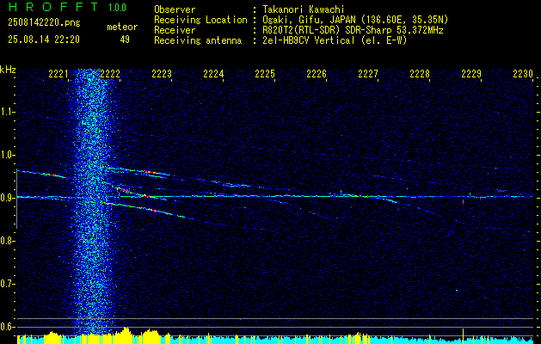Viewport: 541px width, 344px height.
Task: Select antenna text 2el-HB9CV Vertical
Action: [x=309, y=40]
